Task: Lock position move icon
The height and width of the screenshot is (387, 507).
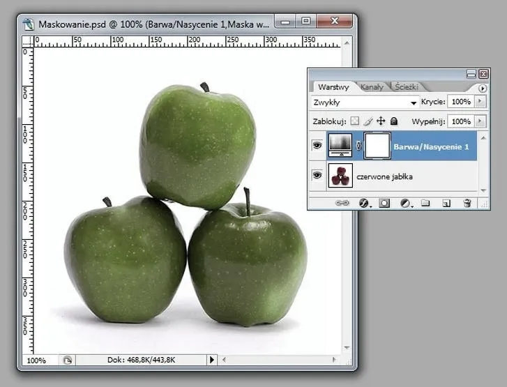Action: [381, 121]
